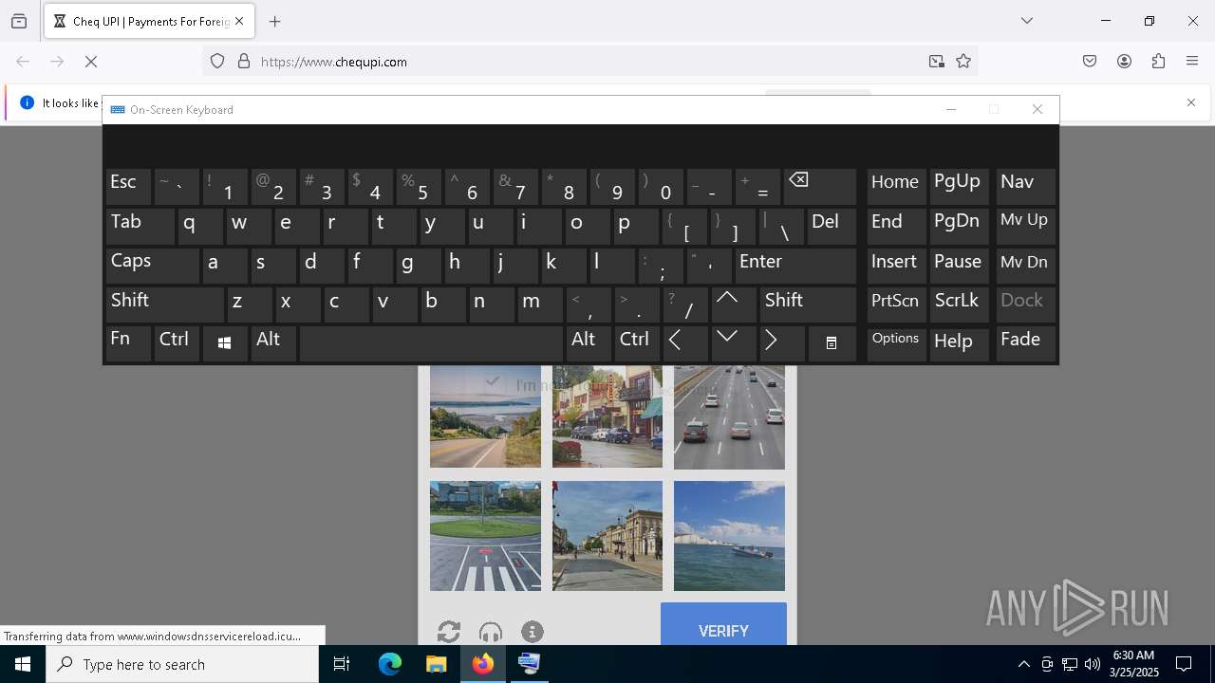Open Task View on taskbar
Image resolution: width=1215 pixels, height=683 pixels.
(x=342, y=664)
